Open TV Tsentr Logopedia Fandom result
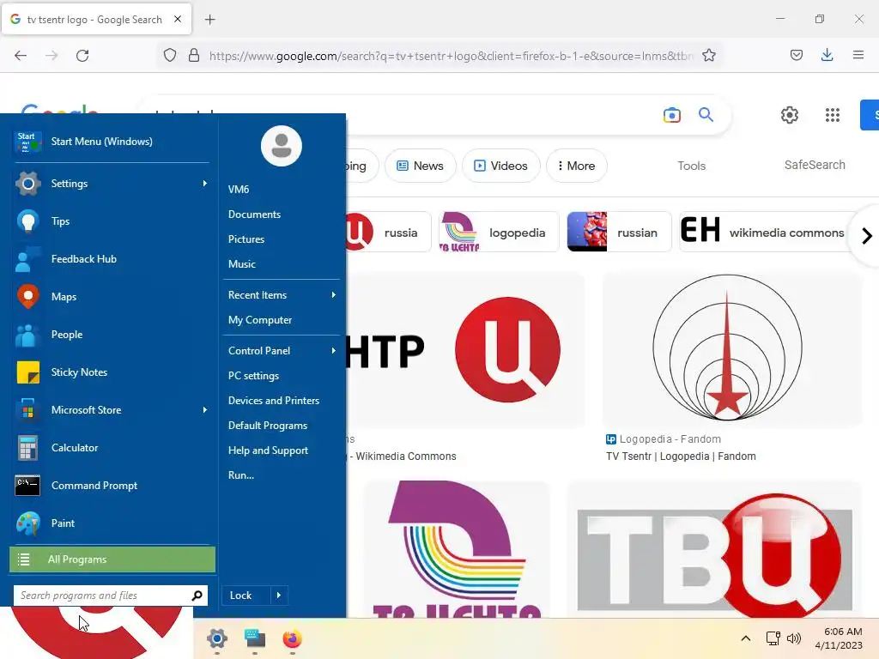879x659 pixels. tap(681, 456)
